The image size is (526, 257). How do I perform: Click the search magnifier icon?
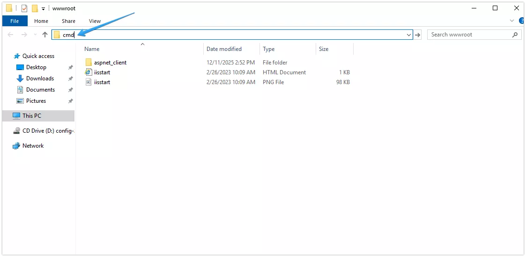(515, 35)
